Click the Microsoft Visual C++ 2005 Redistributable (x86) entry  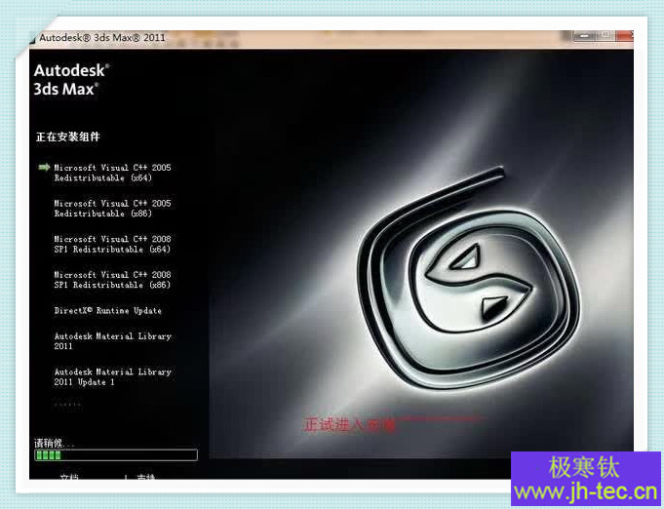[x=113, y=209]
